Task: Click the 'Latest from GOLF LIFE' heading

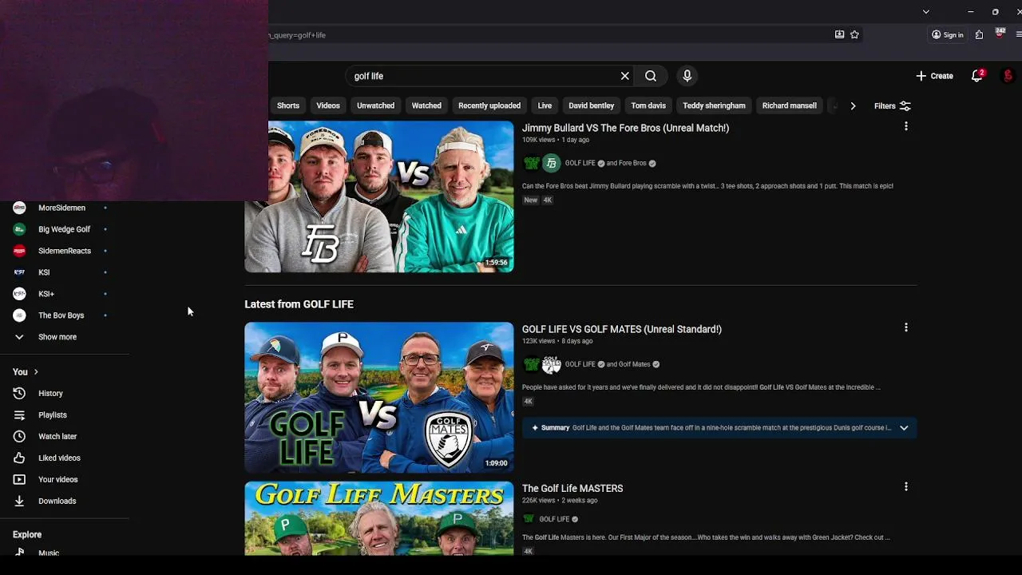Action: 299,304
